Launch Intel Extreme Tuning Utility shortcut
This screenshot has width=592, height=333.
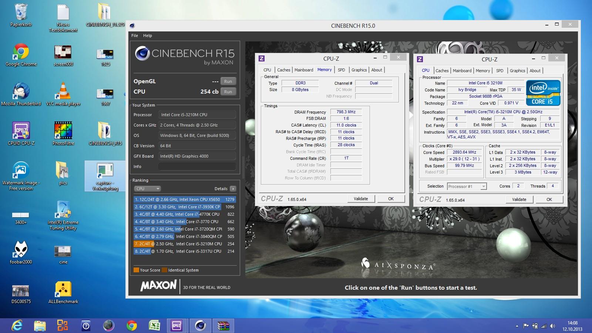pyautogui.click(x=63, y=216)
